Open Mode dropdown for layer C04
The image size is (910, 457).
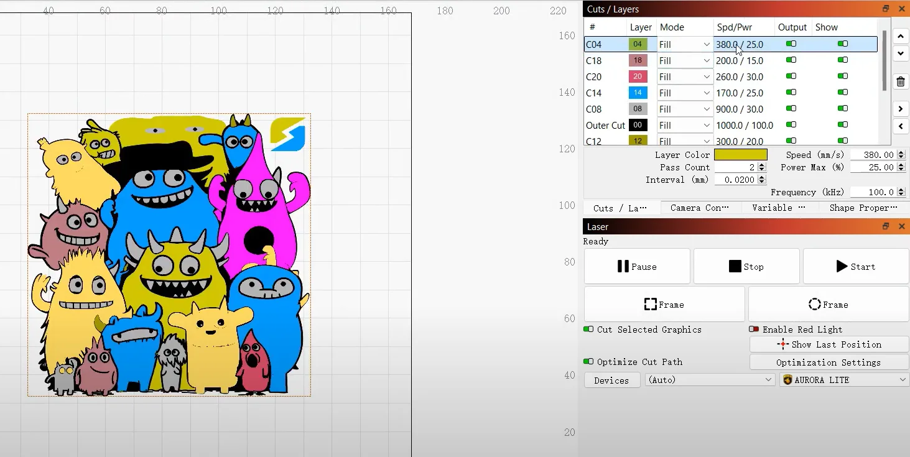point(684,44)
